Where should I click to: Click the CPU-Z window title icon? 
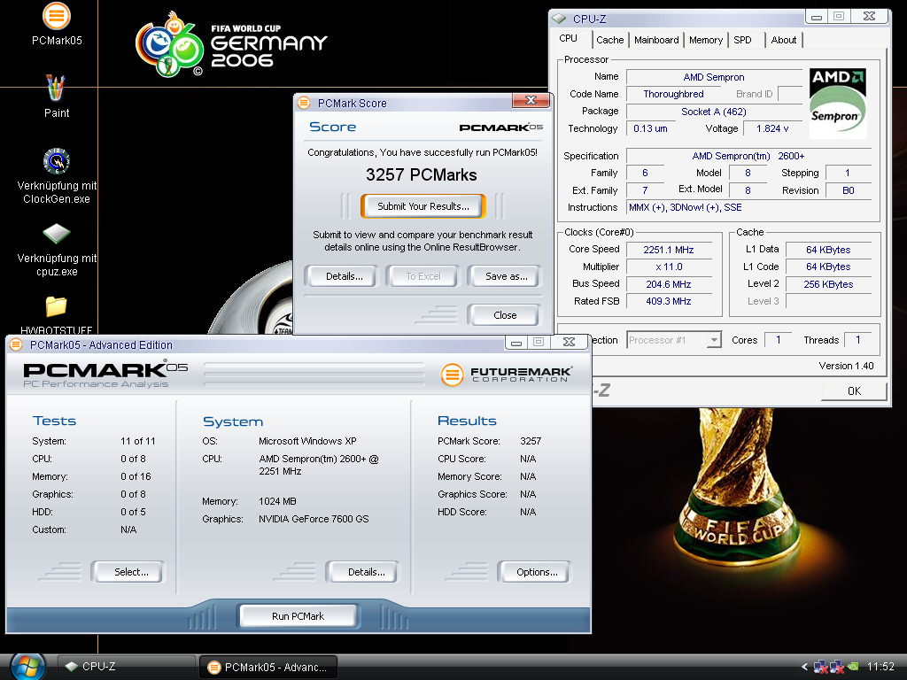point(559,19)
